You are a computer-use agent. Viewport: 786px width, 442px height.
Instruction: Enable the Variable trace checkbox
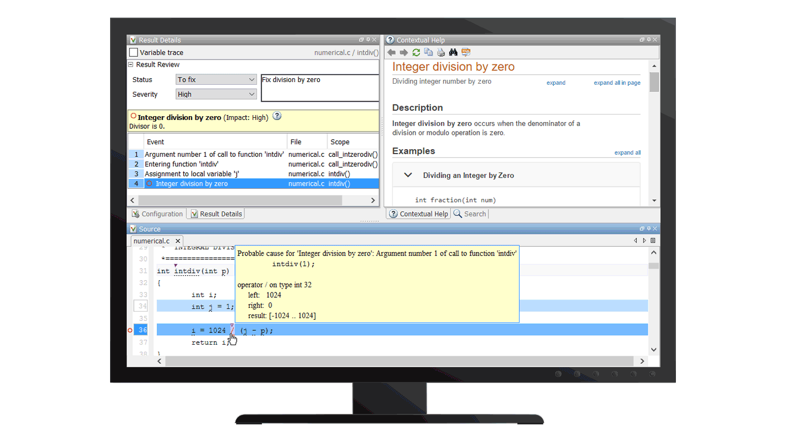pos(134,52)
